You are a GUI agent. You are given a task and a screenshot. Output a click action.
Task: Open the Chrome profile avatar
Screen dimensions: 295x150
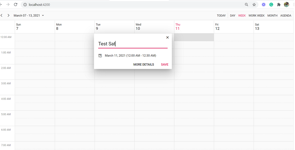[x=286, y=5]
